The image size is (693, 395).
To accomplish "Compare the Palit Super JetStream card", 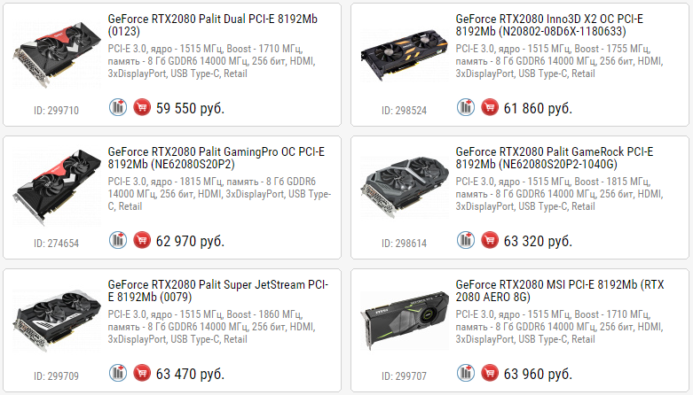I will click(x=118, y=373).
